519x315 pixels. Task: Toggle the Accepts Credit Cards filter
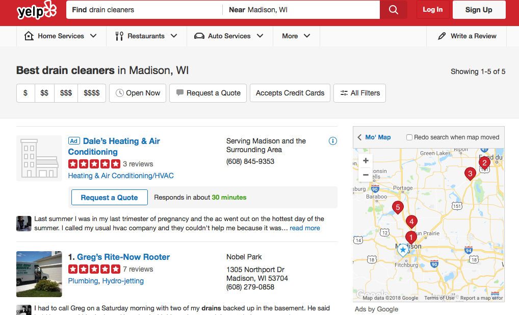[x=290, y=93]
